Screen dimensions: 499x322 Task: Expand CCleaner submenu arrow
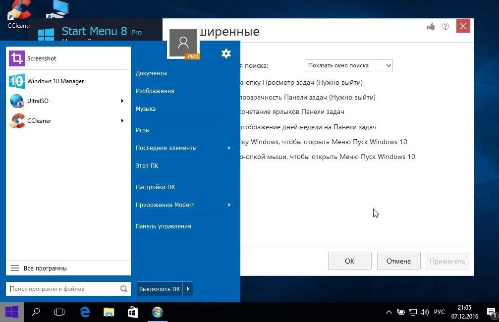[122, 120]
